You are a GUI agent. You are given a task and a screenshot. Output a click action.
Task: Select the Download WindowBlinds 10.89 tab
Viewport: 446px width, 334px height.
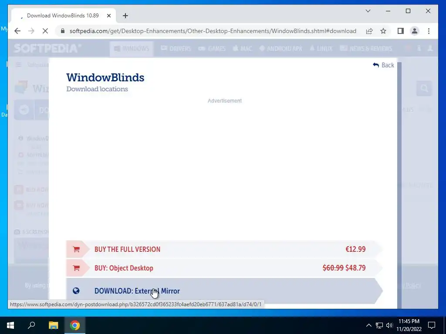point(64,16)
